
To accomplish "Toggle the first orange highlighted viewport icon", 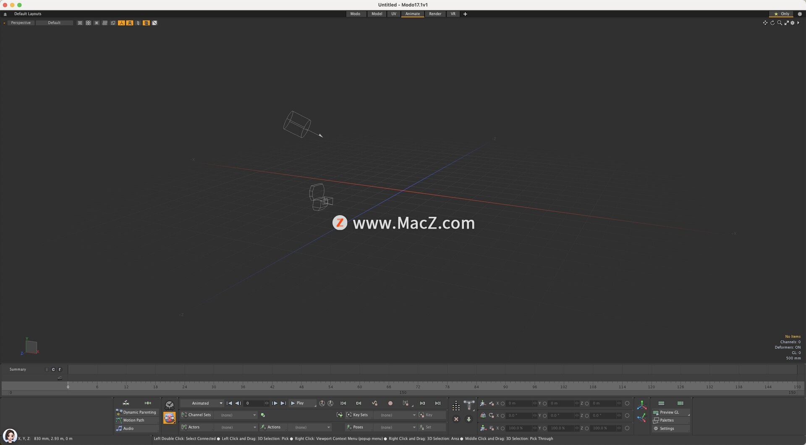I will point(121,23).
